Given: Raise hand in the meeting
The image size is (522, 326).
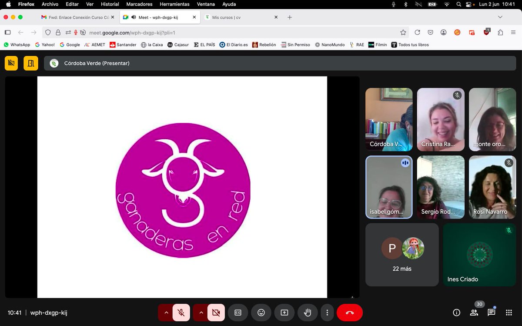Looking at the screenshot, I should (308, 313).
